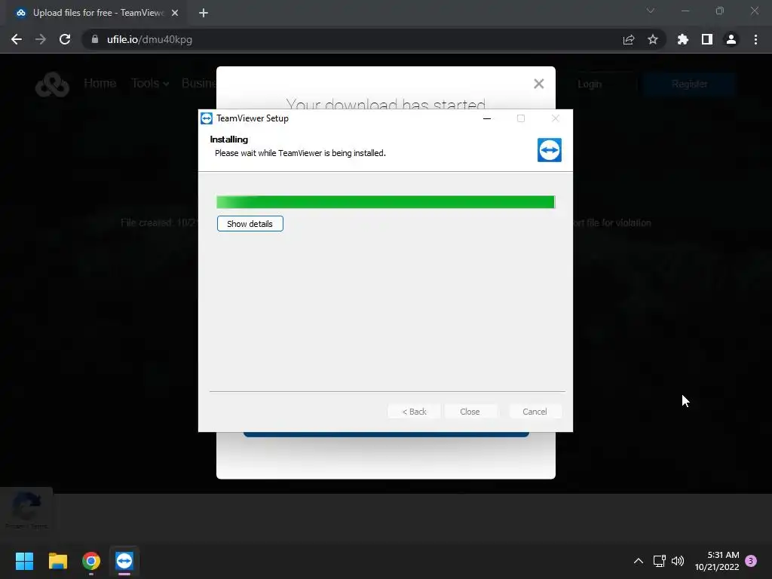Image resolution: width=772 pixels, height=579 pixels.
Task: Open network status in system tray
Action: tap(659, 561)
